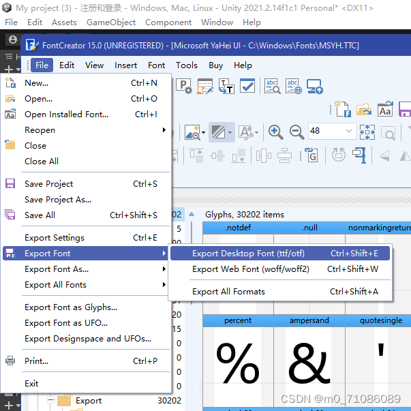Expand the Export All Fonts submenu
The height and width of the screenshot is (411, 411).
pos(164,285)
